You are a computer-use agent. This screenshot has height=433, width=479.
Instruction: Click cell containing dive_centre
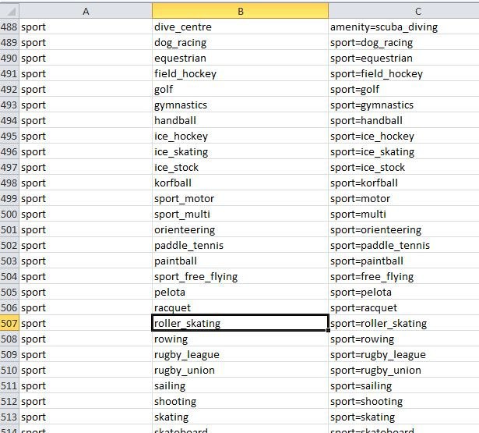click(x=241, y=27)
